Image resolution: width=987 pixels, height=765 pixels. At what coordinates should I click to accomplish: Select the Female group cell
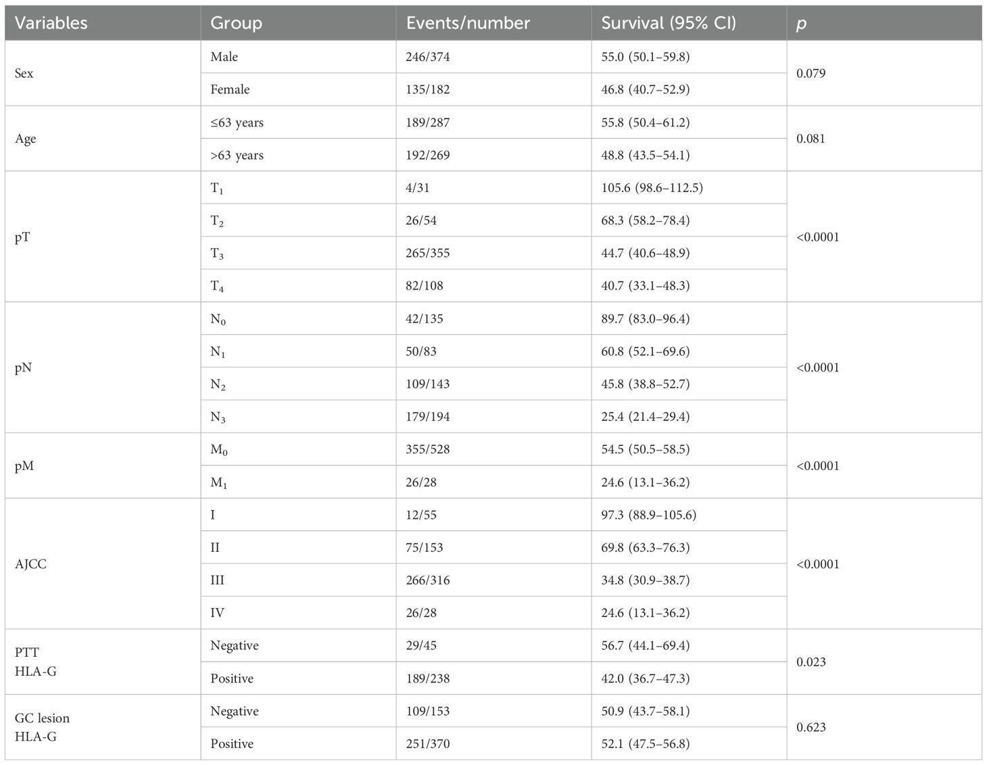tap(230, 89)
